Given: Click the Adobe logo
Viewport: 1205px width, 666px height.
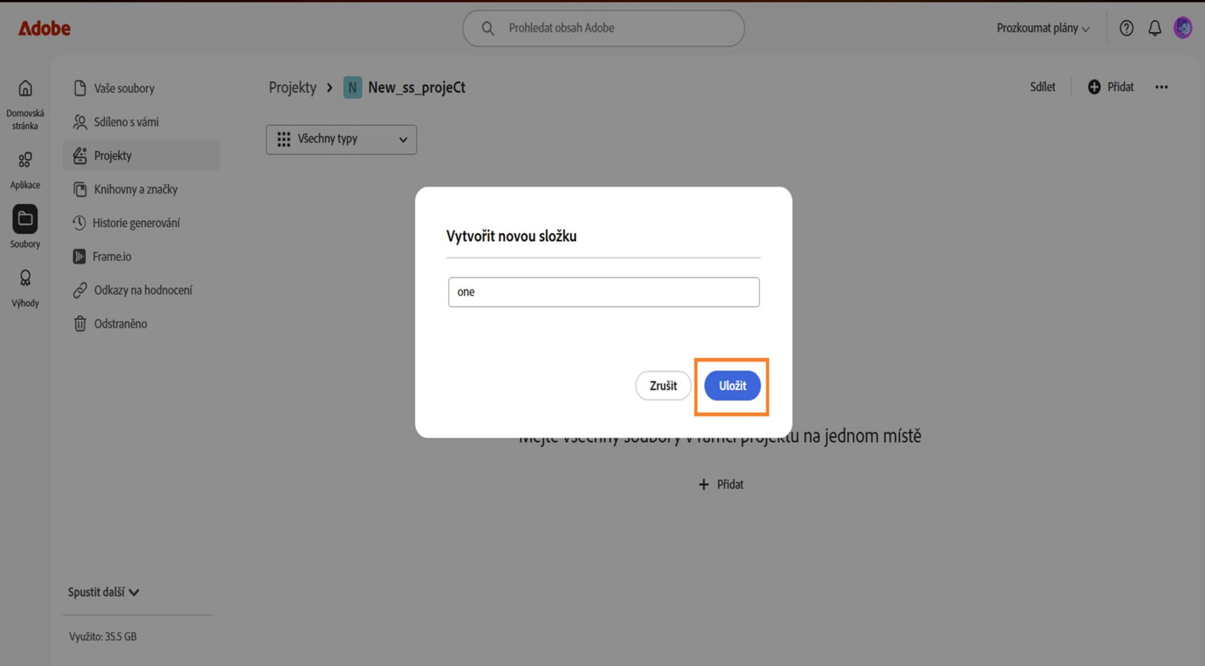Looking at the screenshot, I should tap(44, 28).
